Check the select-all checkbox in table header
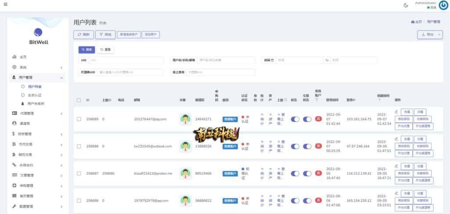 (79, 100)
